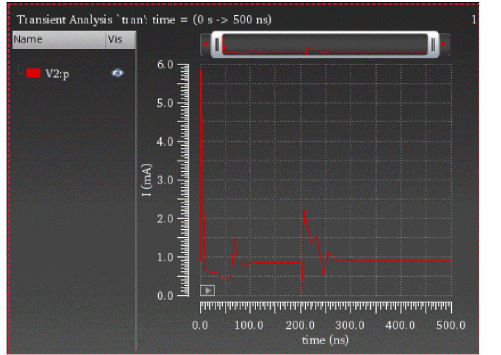Screen dimensions: 501x355
Task: Grab the right handle of the range slider
Action: (433, 44)
